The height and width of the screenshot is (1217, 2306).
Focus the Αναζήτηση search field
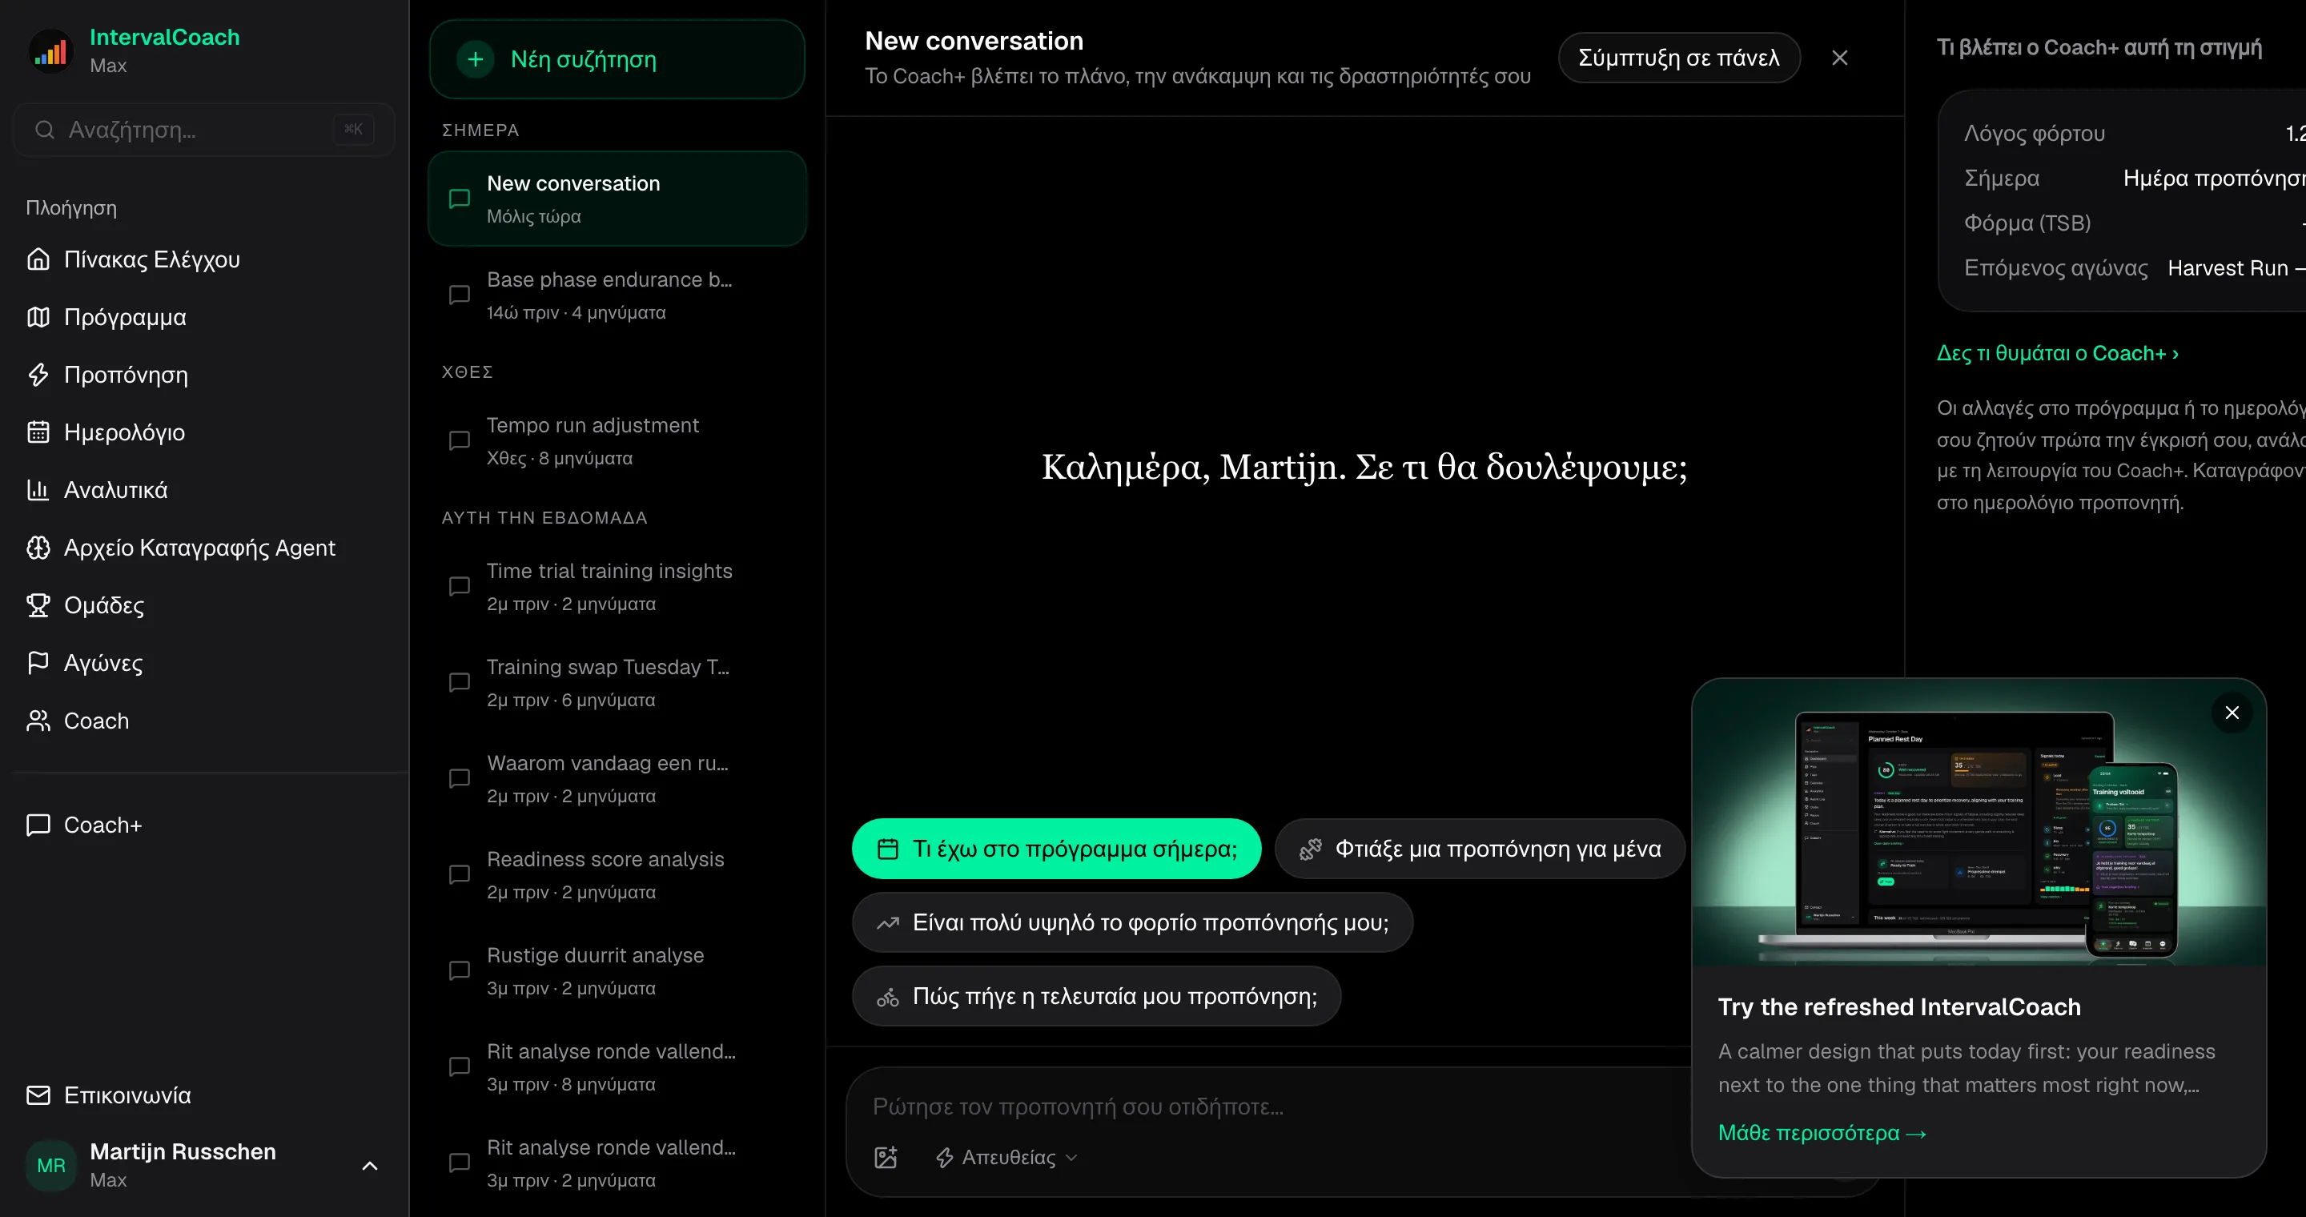(204, 130)
